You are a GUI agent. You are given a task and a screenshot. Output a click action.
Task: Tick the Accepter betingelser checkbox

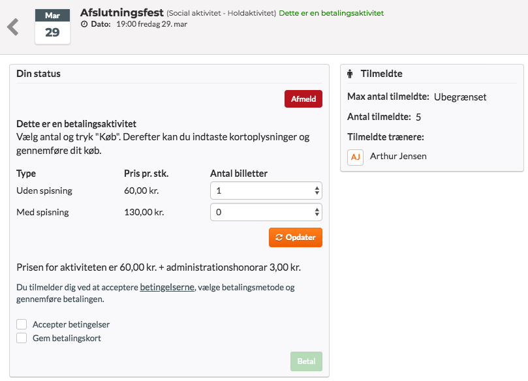pos(22,324)
